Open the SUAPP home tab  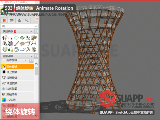pos(4,20)
